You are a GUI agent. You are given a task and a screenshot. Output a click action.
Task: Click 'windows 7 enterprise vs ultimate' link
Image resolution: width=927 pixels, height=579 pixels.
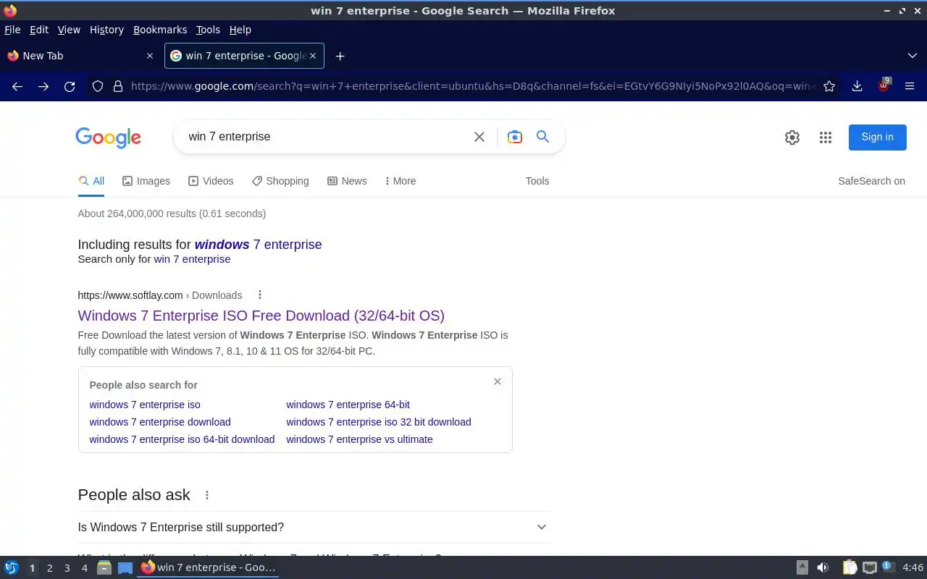pos(359,439)
